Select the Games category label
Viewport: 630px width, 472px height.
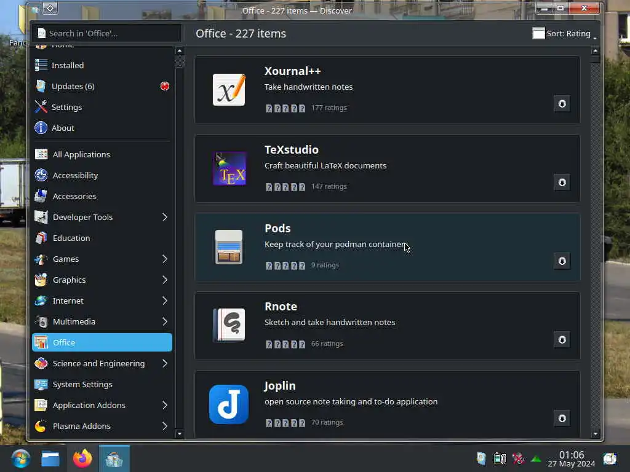tap(66, 259)
